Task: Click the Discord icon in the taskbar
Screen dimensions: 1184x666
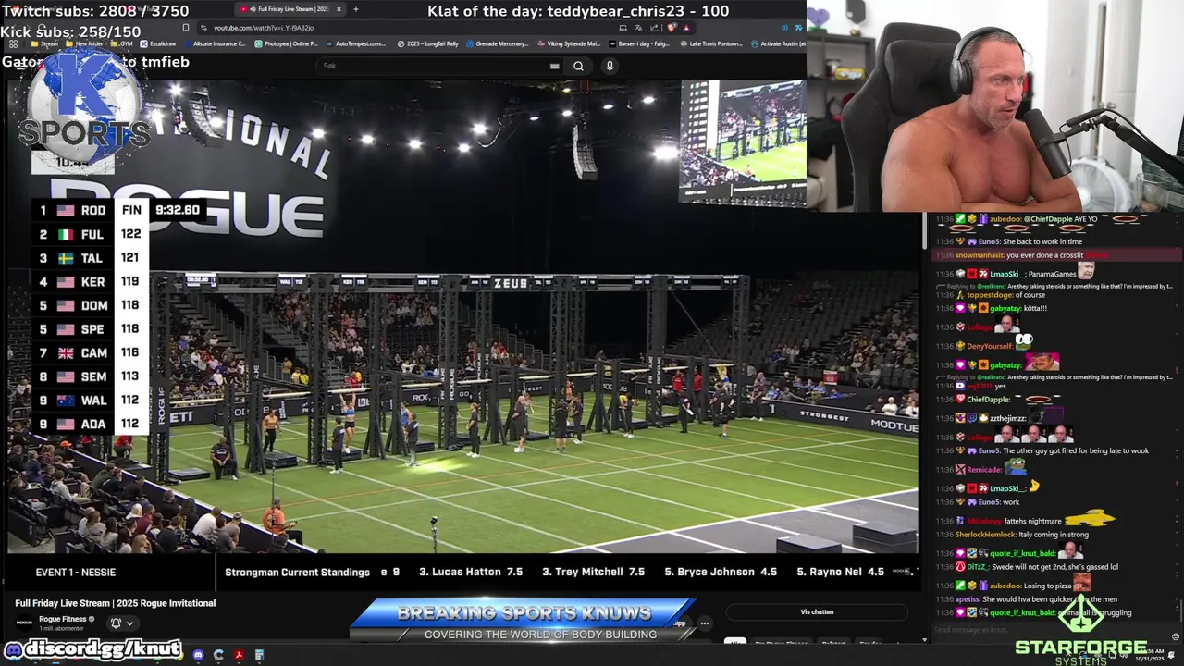Action: 198,655
